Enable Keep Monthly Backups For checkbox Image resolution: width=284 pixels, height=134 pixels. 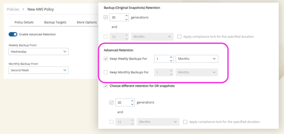coord(106,72)
